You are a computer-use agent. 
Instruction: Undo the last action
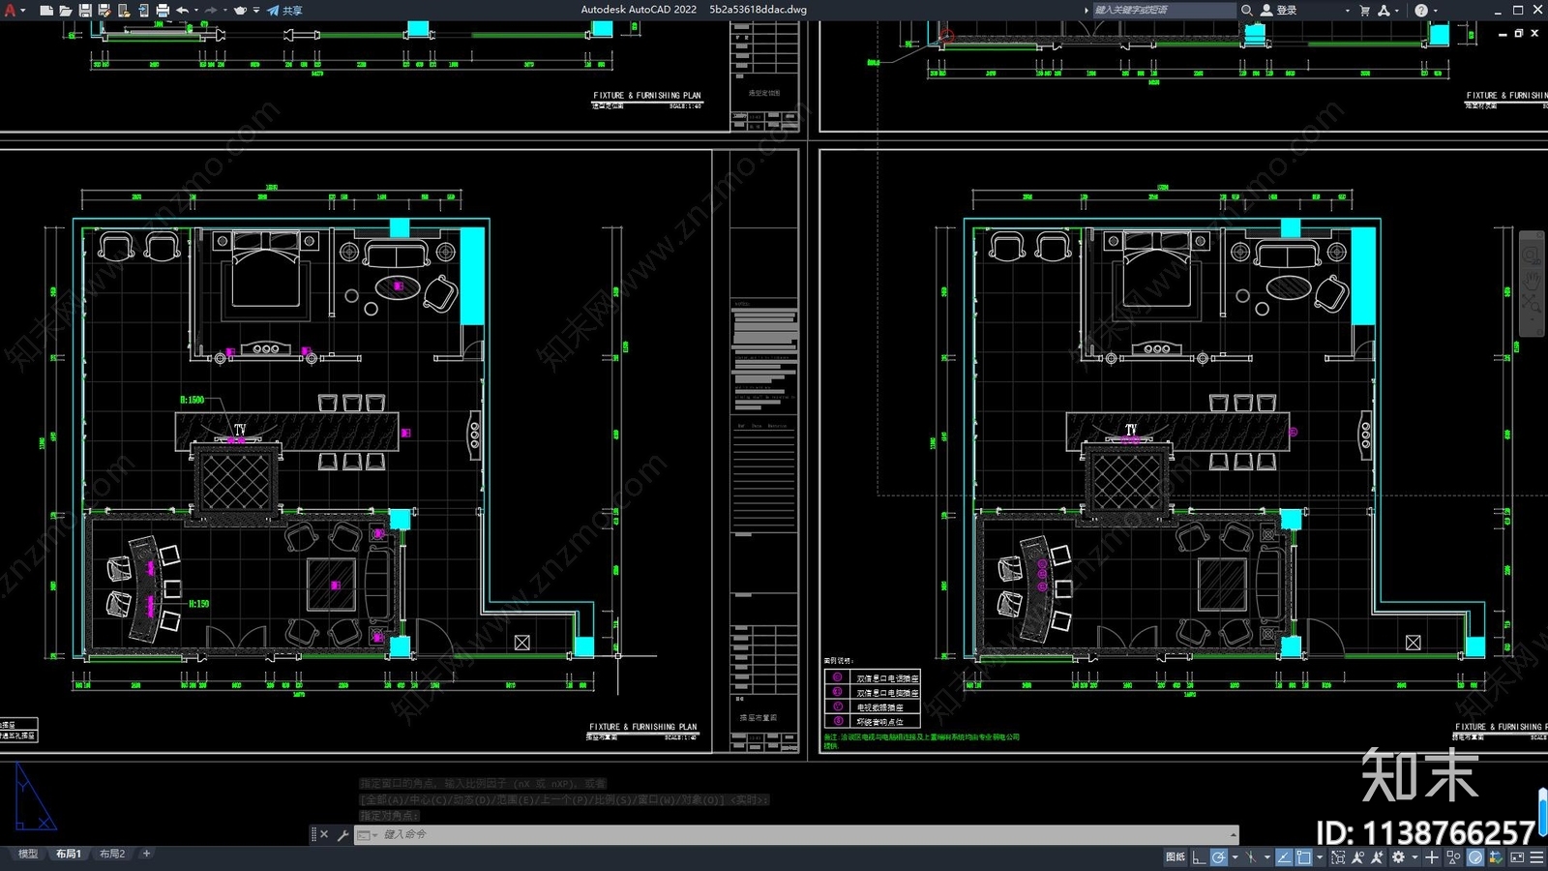pos(182,11)
